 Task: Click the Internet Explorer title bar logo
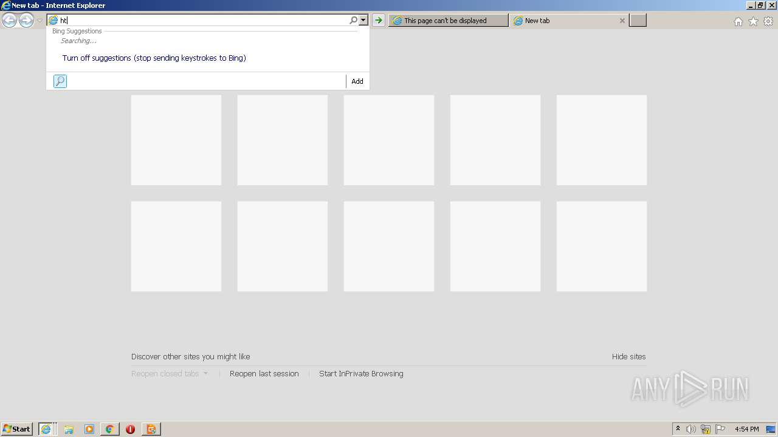pos(6,5)
